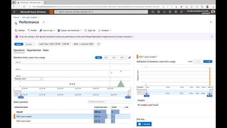The width and height of the screenshot is (227, 128).
Task: Pin the Performance blade to dashboard
Action: (x=43, y=22)
